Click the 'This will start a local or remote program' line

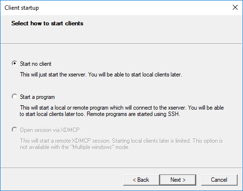pyautogui.click(x=122, y=108)
